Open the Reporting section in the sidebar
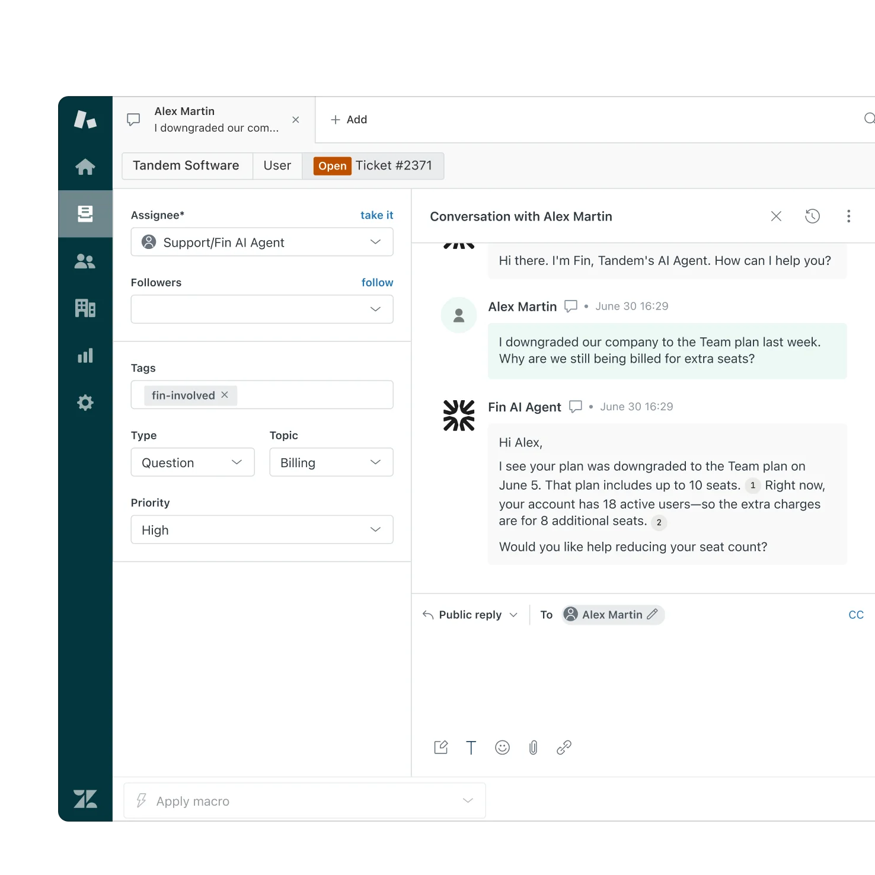Image resolution: width=875 pixels, height=875 pixels. click(85, 355)
